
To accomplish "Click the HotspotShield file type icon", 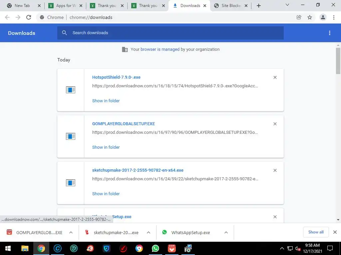I will click(71, 90).
